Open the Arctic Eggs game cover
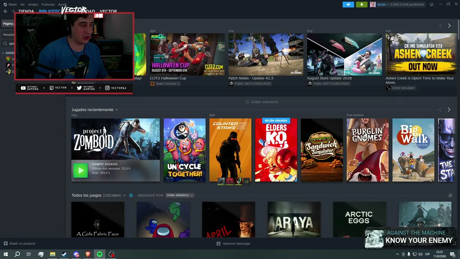 coord(359,219)
